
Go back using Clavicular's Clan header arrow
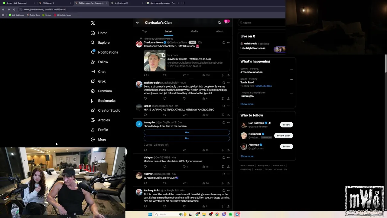pos(137,23)
